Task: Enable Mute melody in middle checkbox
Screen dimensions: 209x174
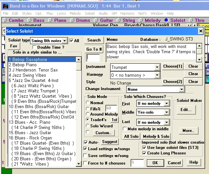Action: 125,129
